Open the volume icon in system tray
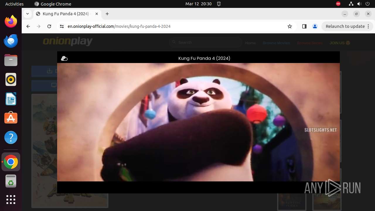The width and height of the screenshot is (375, 211). 359,4
